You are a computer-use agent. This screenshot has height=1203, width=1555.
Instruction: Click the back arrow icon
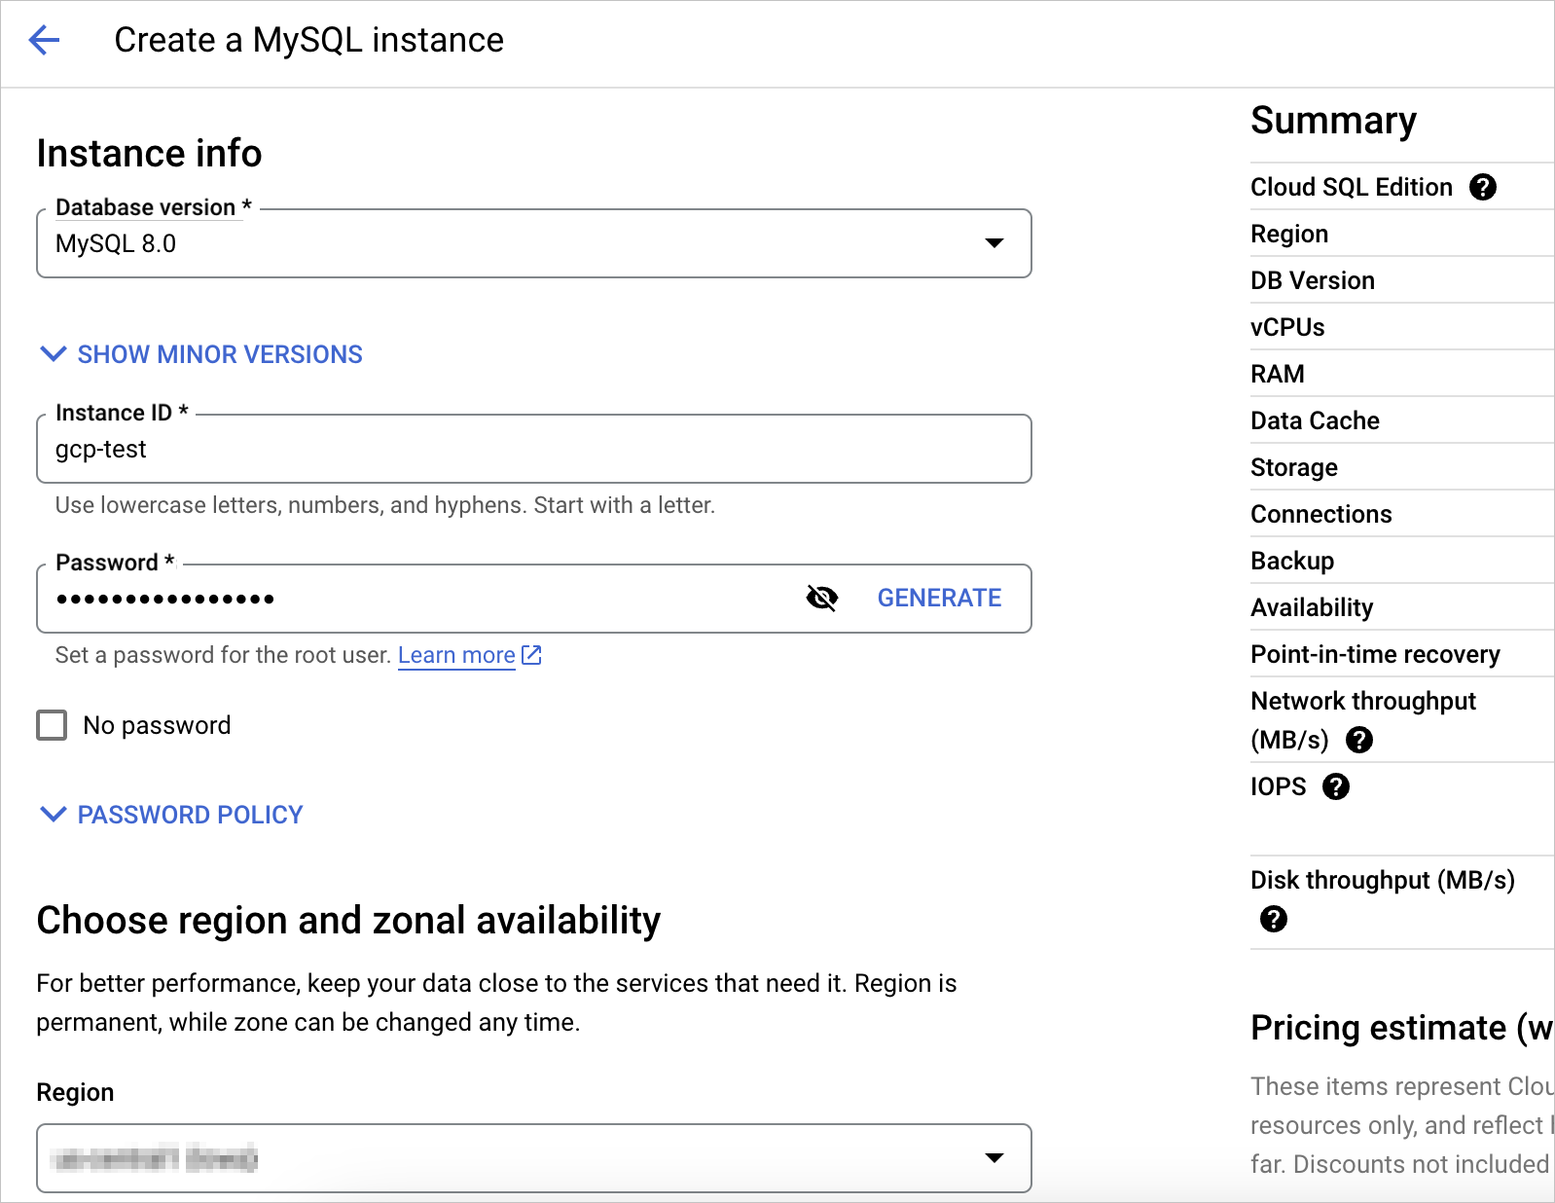pos(45,40)
